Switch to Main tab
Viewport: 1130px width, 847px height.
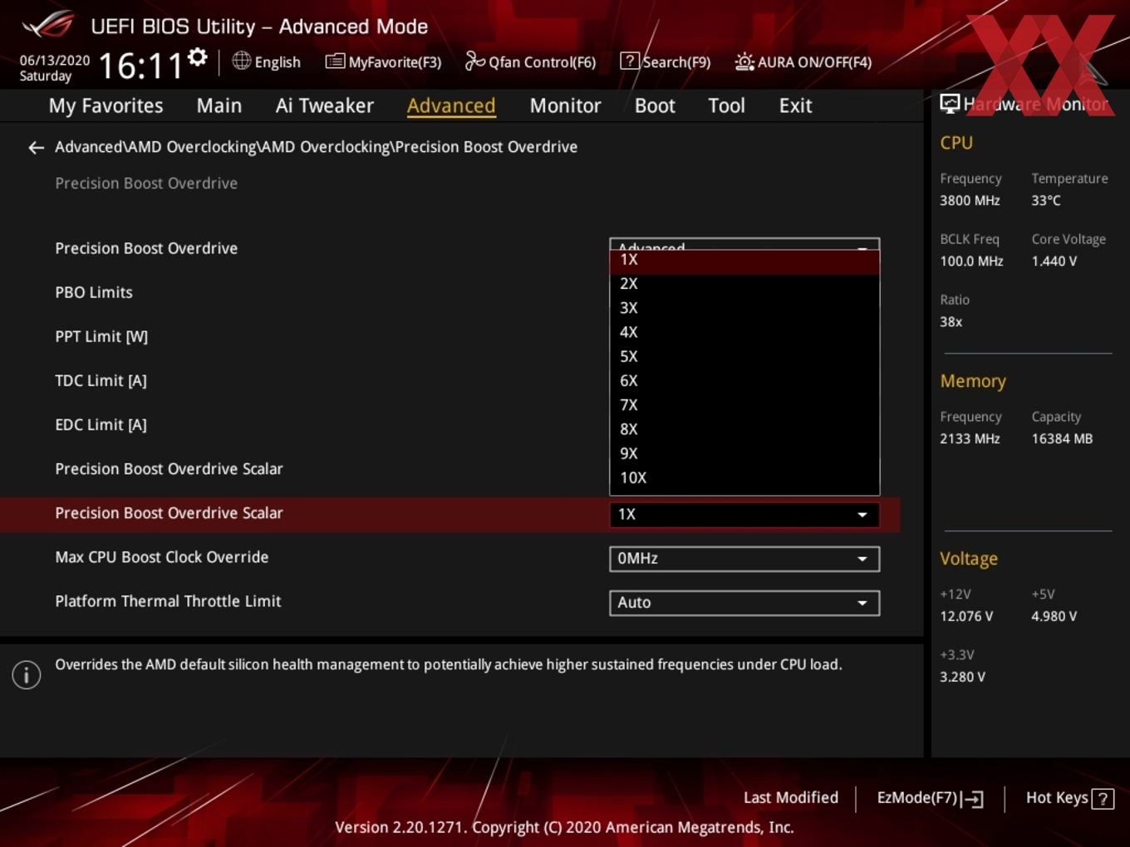(x=219, y=105)
